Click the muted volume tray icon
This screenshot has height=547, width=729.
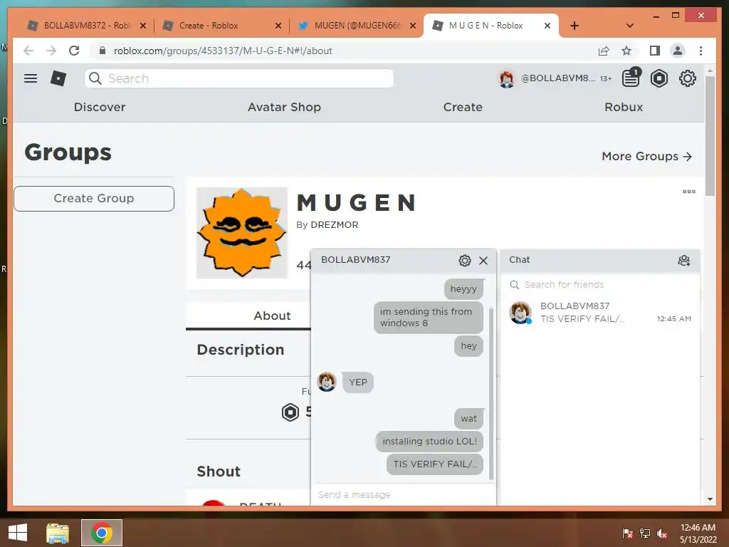(661, 533)
